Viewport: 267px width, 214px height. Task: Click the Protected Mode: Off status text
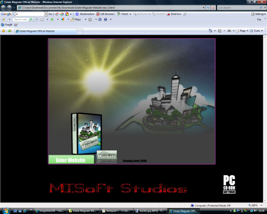click(219, 206)
